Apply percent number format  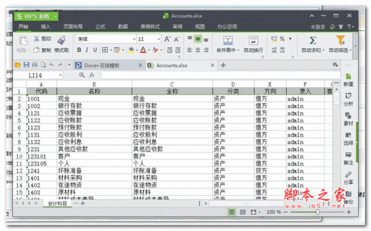(x=283, y=39)
